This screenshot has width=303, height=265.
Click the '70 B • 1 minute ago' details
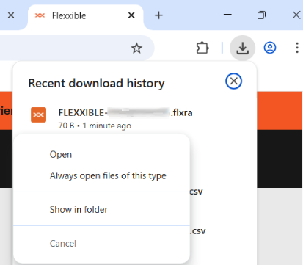[x=95, y=126]
